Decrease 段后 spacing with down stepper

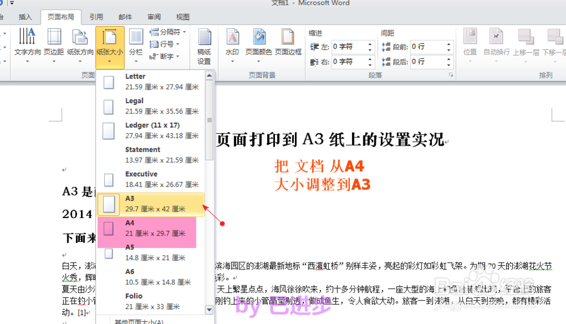click(449, 65)
